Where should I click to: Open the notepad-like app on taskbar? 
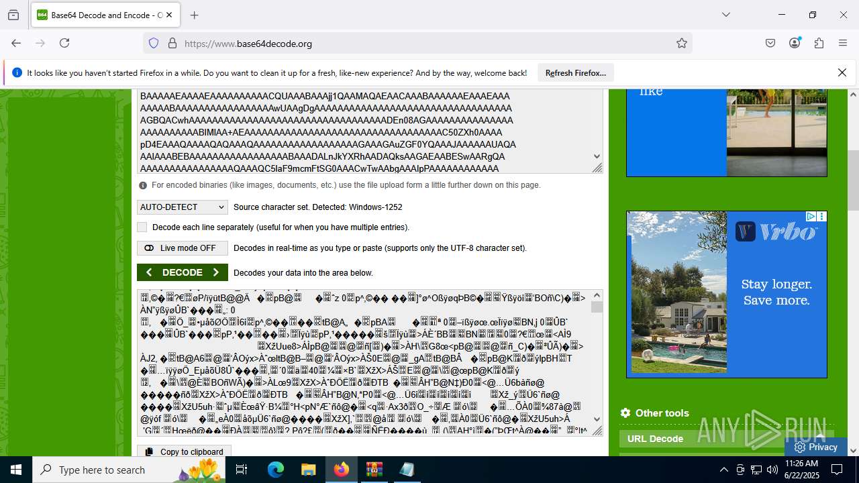pos(407,470)
